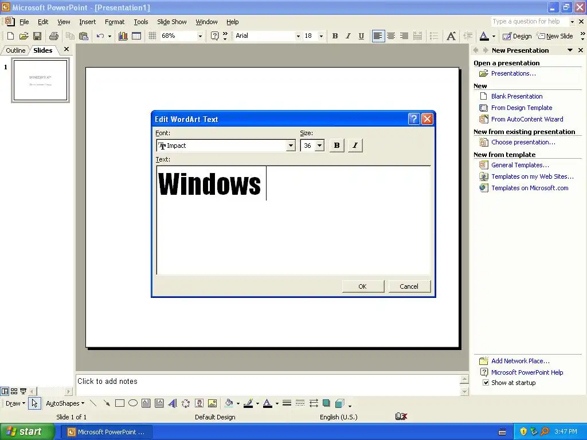Click OK in Edit WordArt Text dialog
This screenshot has height=440, width=587.
363,286
